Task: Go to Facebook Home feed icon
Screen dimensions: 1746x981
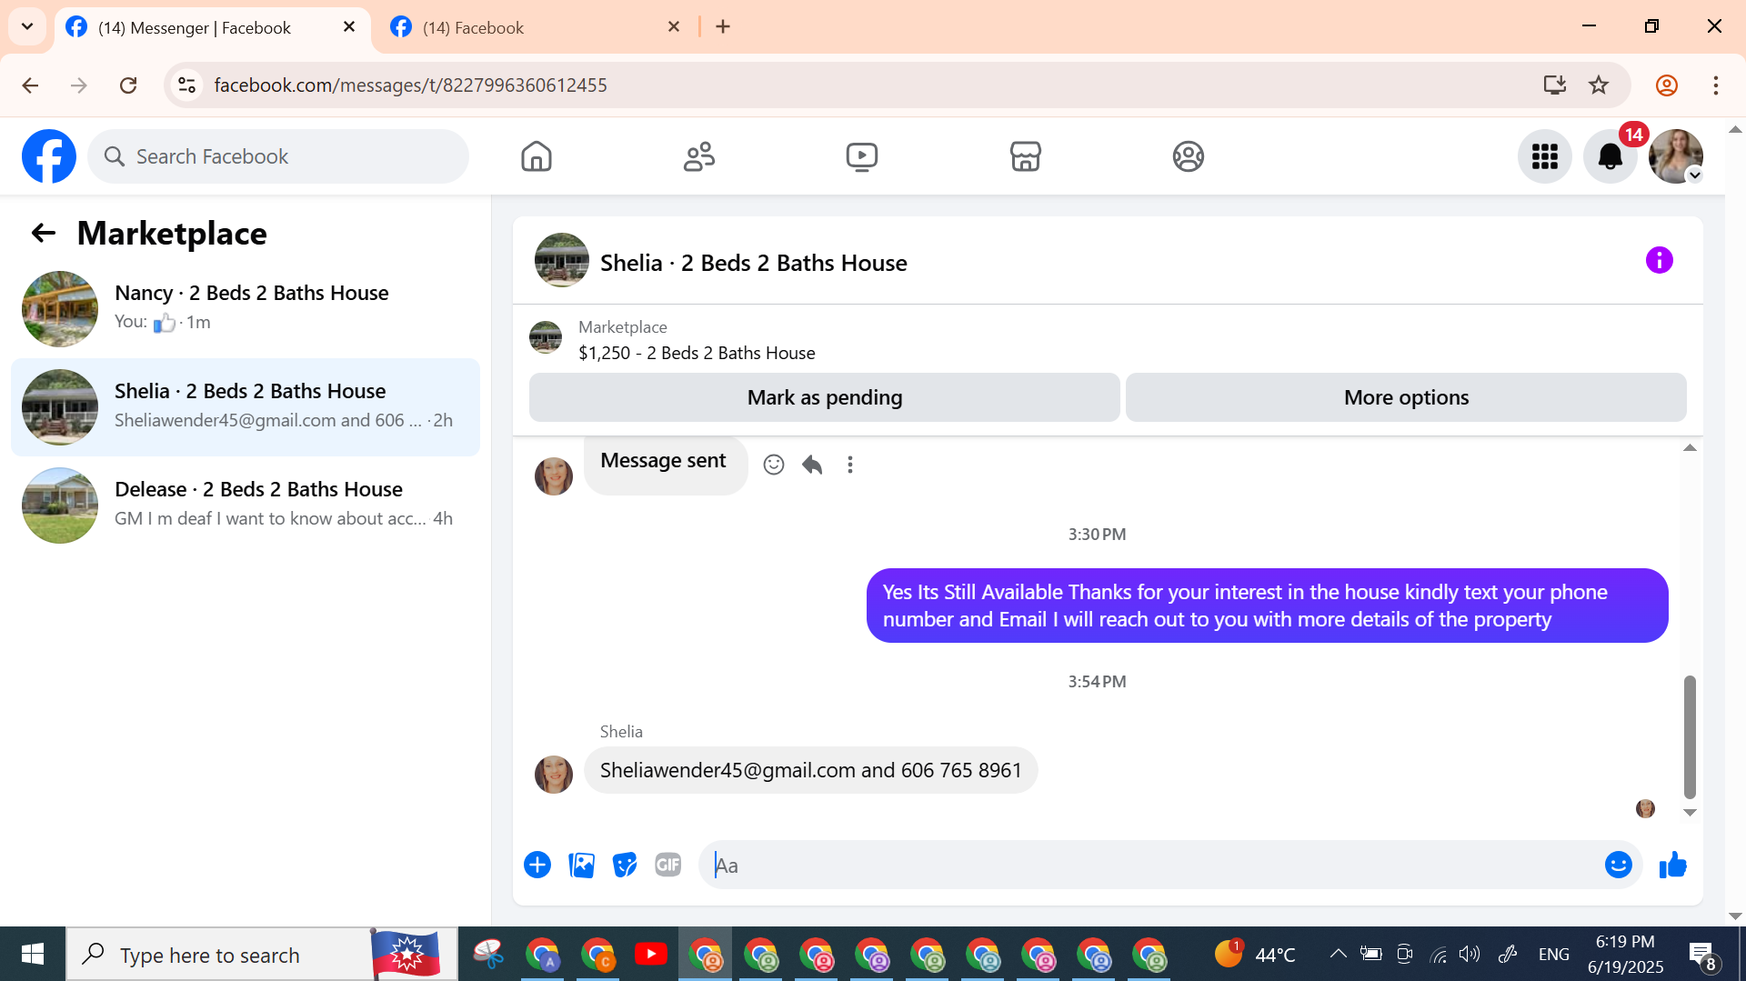Action: pos(537,156)
